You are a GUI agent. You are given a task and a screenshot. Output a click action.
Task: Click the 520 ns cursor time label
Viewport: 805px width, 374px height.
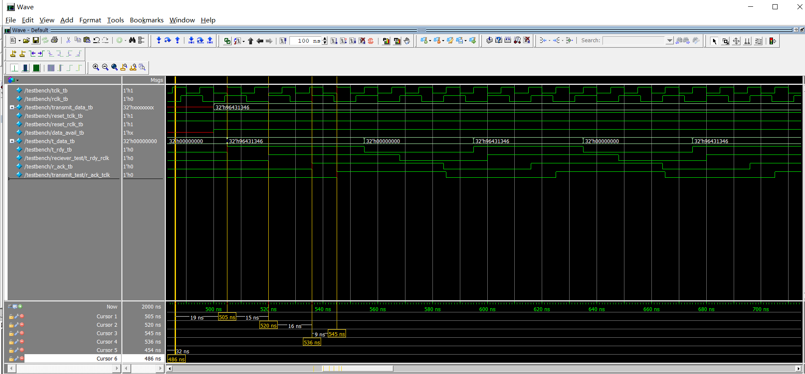[x=268, y=325]
